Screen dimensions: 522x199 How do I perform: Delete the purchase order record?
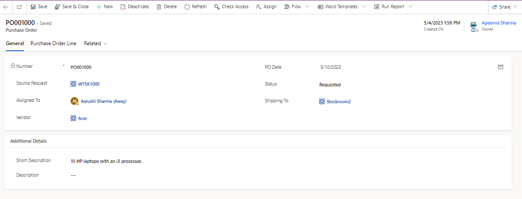(167, 7)
